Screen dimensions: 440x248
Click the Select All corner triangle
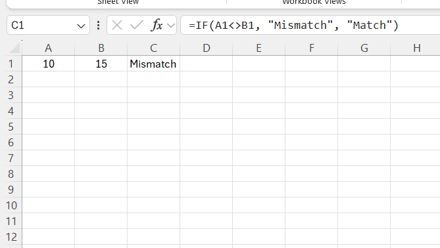[15, 48]
